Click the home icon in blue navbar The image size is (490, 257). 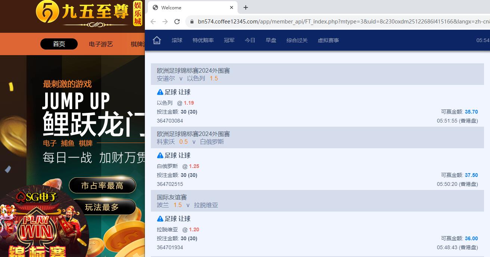click(157, 40)
